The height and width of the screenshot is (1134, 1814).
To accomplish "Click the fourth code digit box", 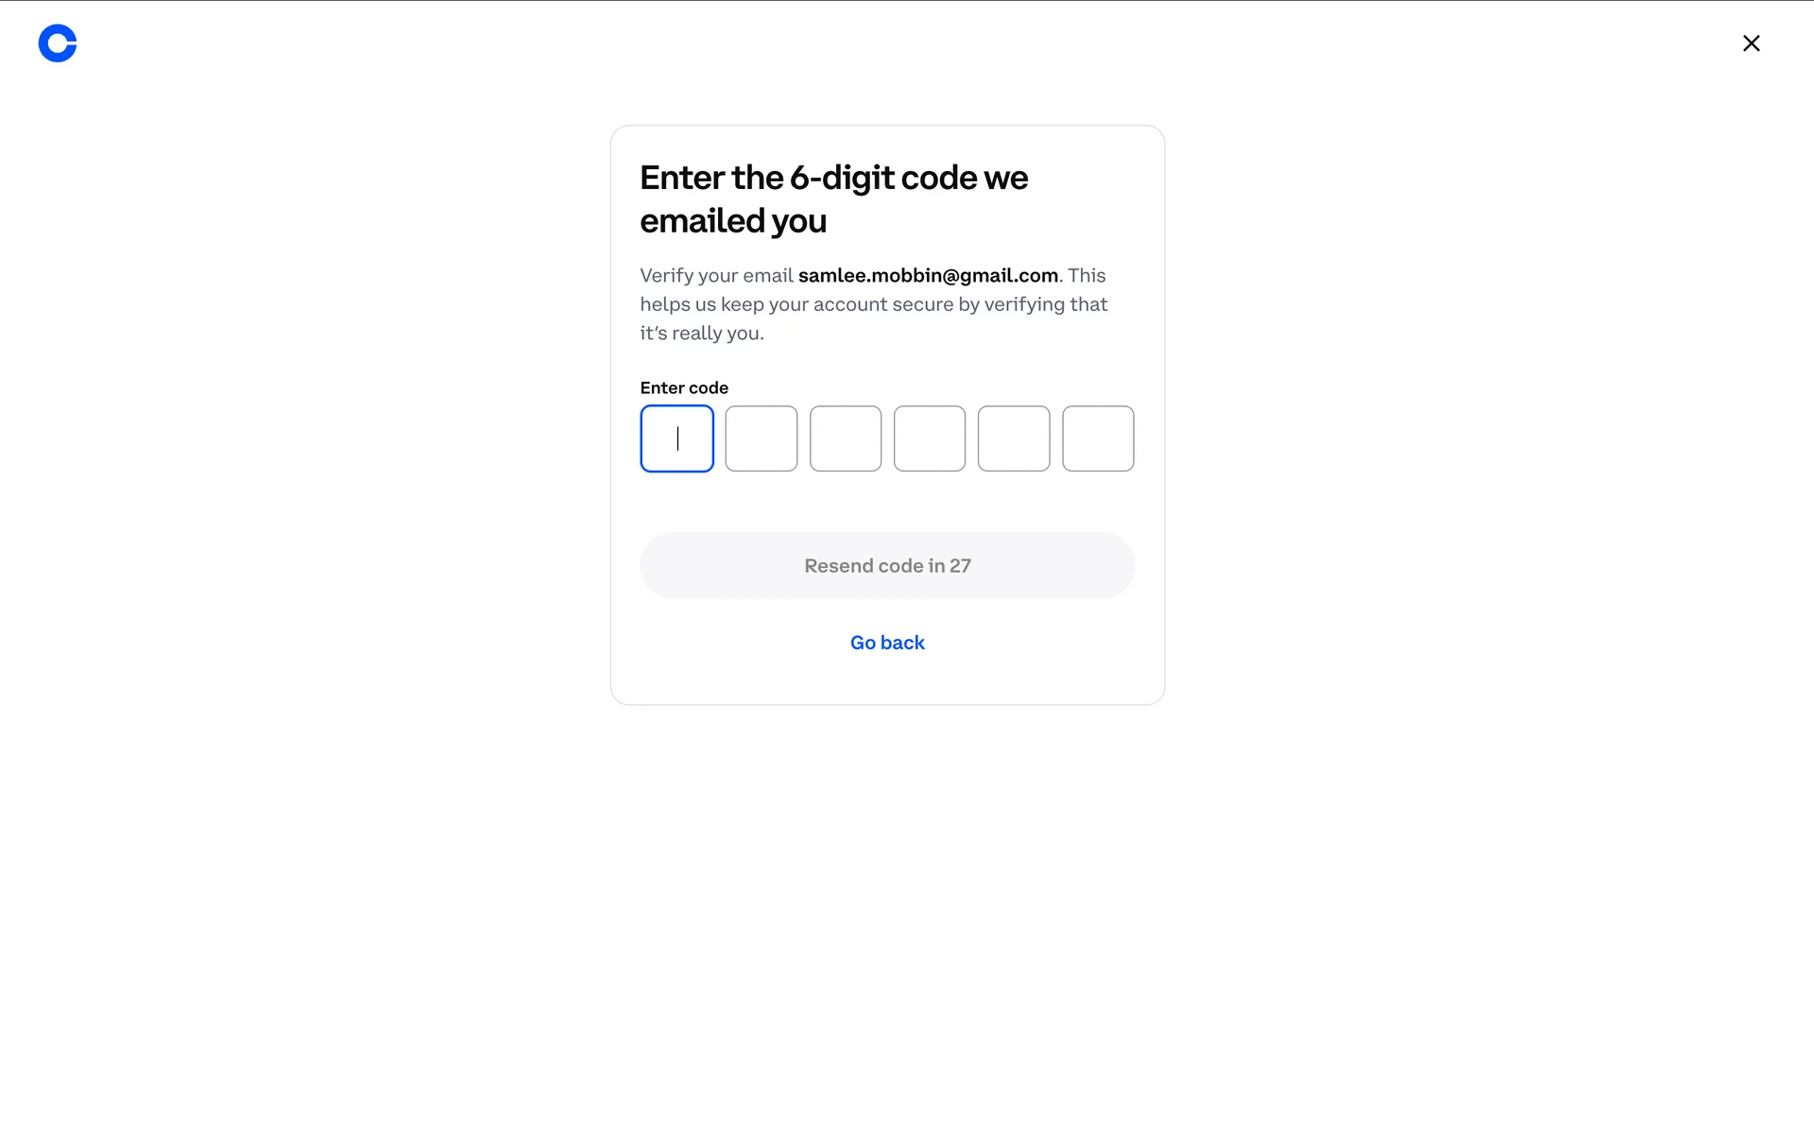I will pos(930,438).
